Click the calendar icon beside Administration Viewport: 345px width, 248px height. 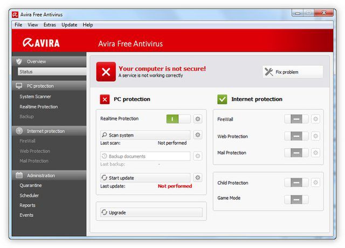(19, 175)
